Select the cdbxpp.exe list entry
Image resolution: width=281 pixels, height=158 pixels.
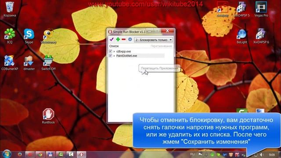(123, 51)
